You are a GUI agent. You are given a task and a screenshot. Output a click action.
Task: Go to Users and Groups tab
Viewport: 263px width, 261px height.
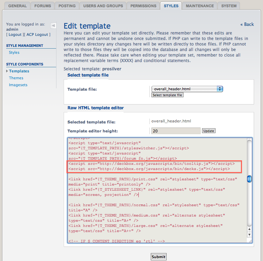[103, 6]
